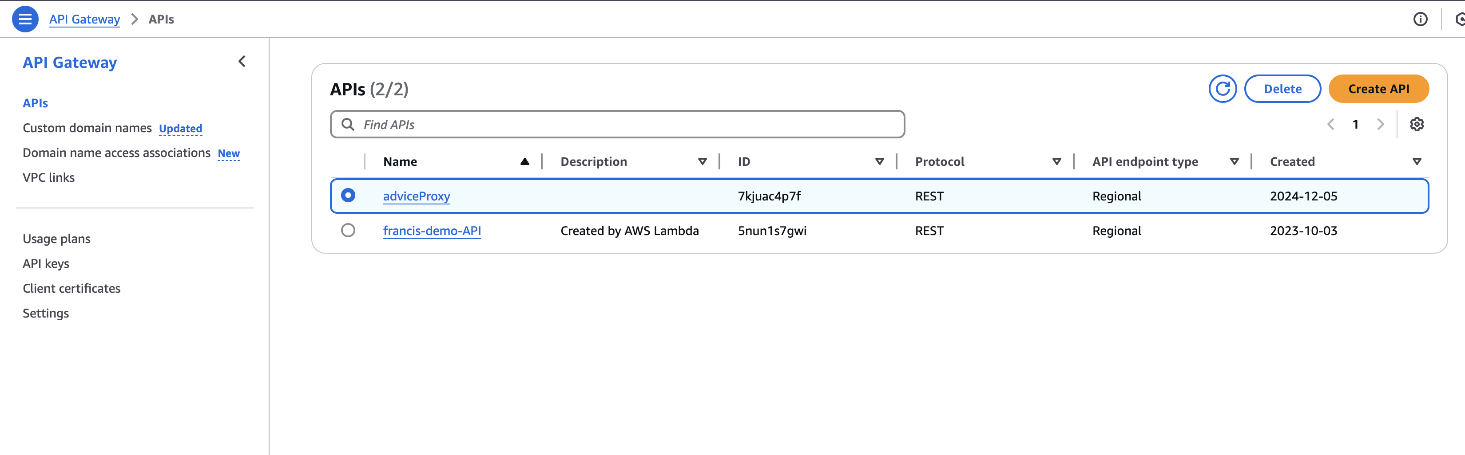
Task: Open the francis-demo-API link
Action: click(x=432, y=231)
